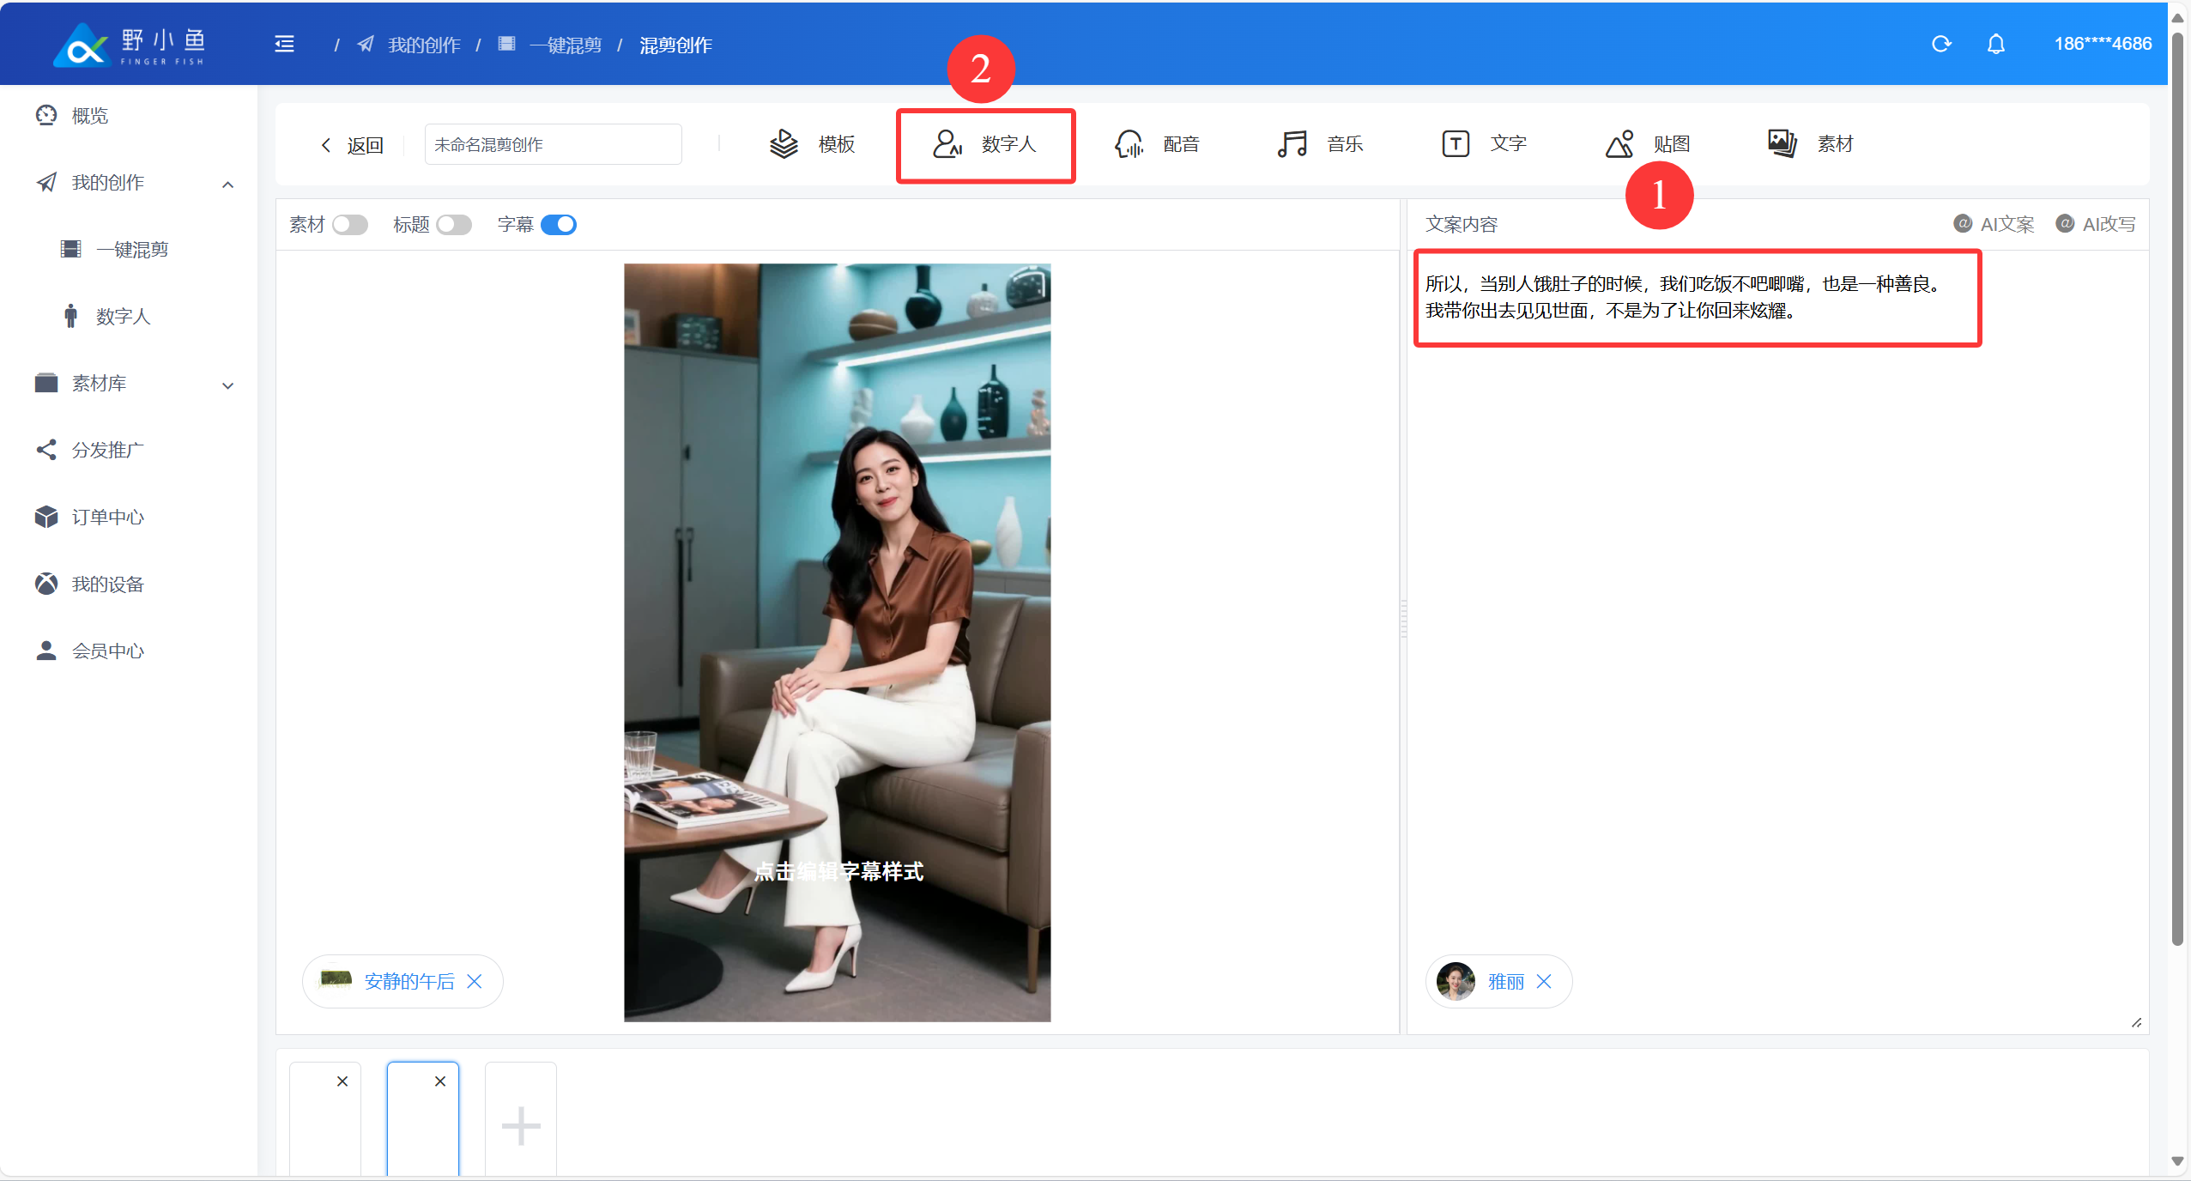Enable the 素材 toggle switch

(350, 225)
